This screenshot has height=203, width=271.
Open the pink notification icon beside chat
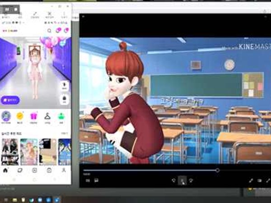tap(66, 30)
